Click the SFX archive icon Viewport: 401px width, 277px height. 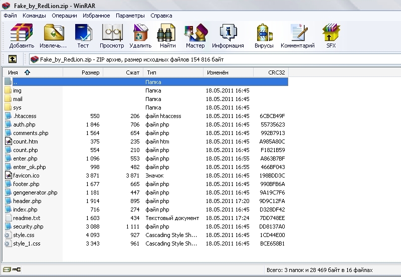[331, 32]
